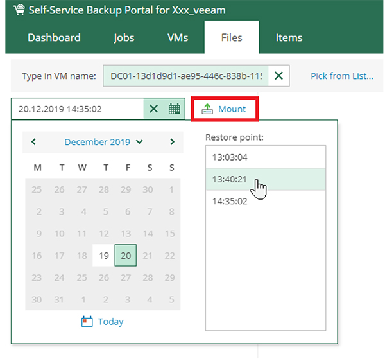Click the Mount upload icon

[207, 109]
